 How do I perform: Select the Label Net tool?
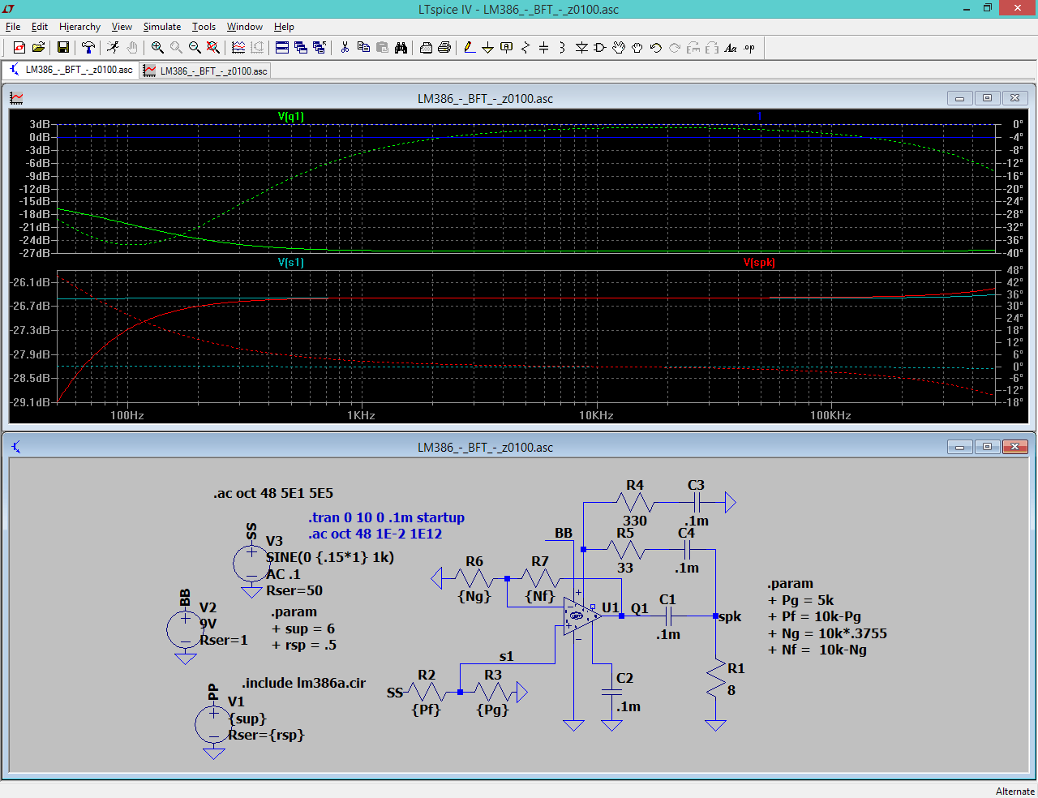[507, 48]
